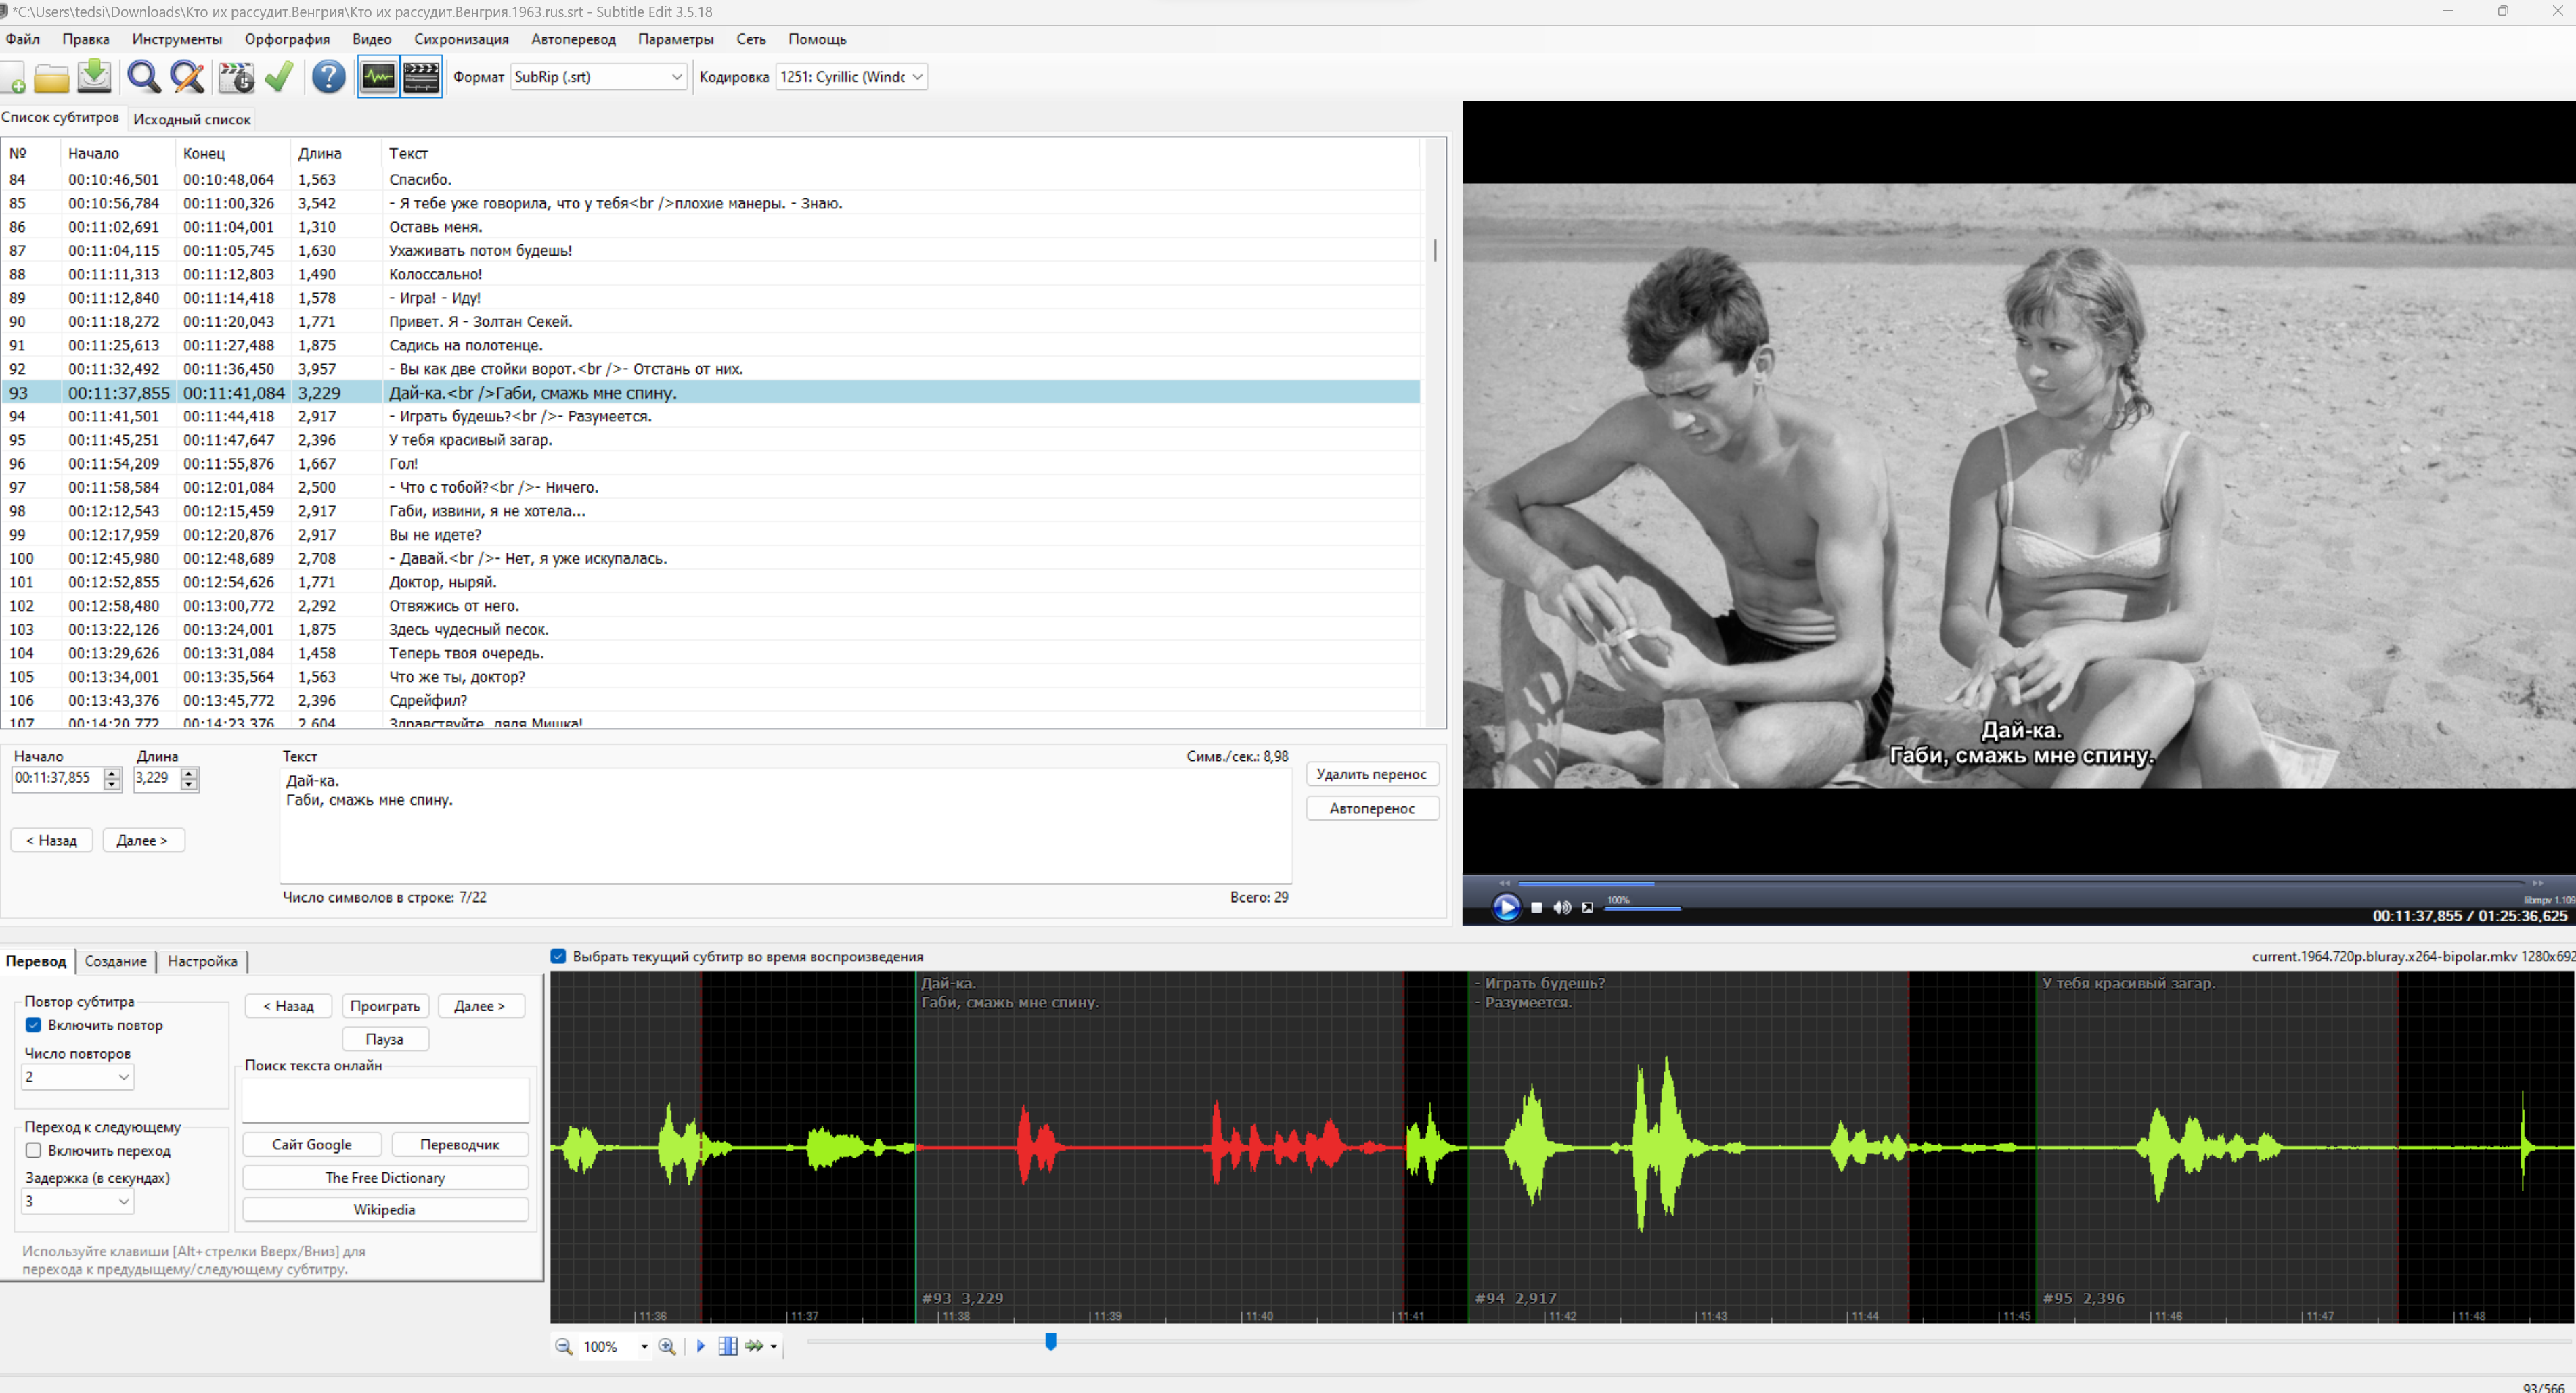Open the visual sync clapperboard-clock icon

237,77
